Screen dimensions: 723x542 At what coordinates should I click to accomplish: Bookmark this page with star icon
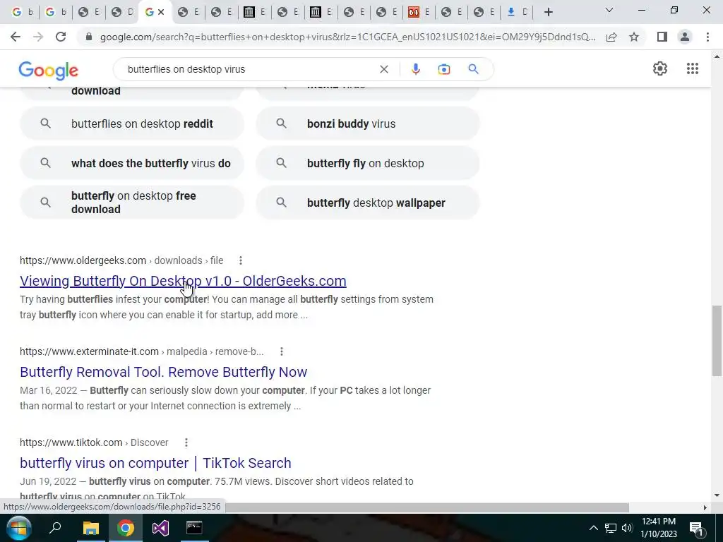[x=634, y=37]
